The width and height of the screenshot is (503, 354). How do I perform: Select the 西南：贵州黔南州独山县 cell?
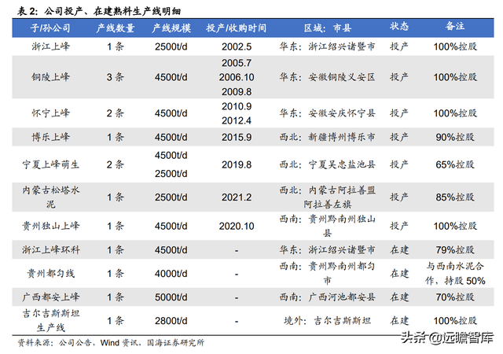pos(327,226)
